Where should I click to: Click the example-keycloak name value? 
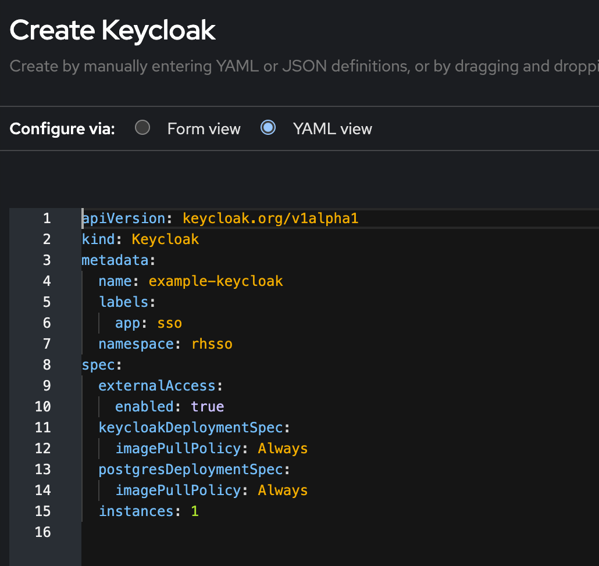point(216,281)
